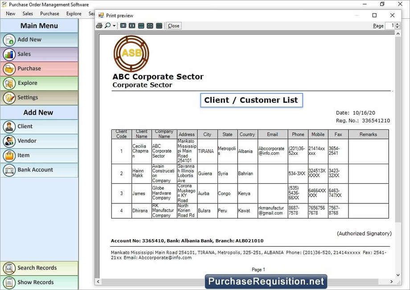Image resolution: width=410 pixels, height=290 pixels.
Task: Click the horizontal scrollbar right arrow
Action: pos(392,282)
